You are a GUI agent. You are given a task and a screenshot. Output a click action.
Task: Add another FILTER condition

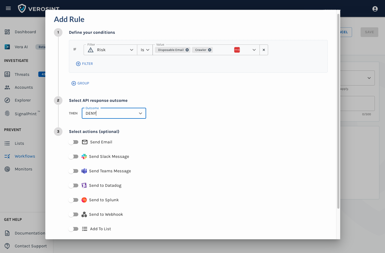pyautogui.click(x=84, y=64)
